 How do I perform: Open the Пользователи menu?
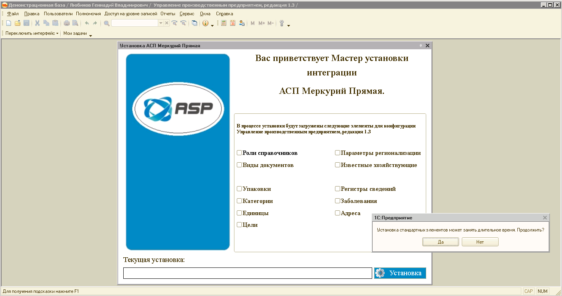click(58, 14)
